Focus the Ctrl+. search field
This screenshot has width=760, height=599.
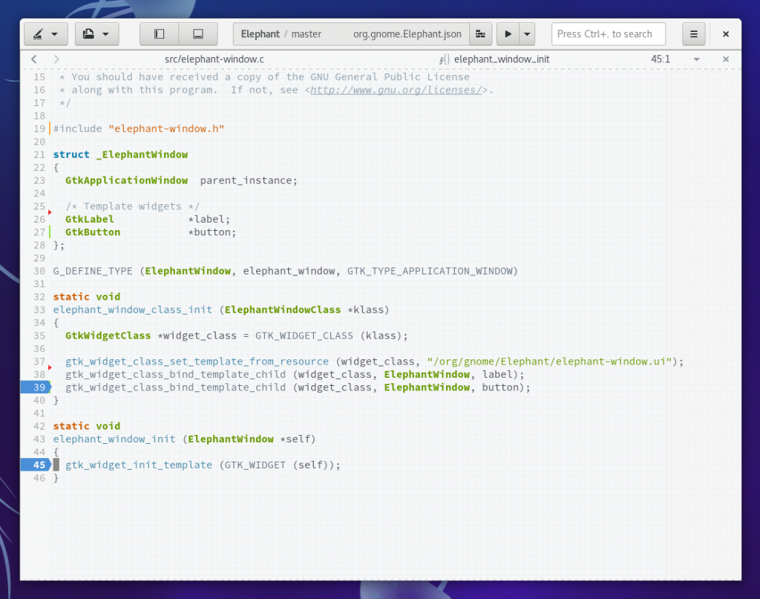(x=609, y=34)
